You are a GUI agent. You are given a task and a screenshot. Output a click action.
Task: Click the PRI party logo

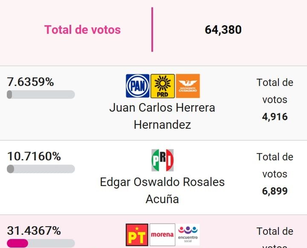pos(162,160)
